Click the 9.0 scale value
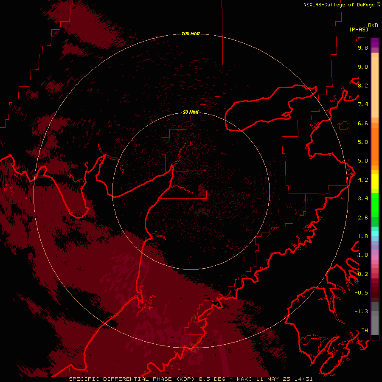 [363, 67]
